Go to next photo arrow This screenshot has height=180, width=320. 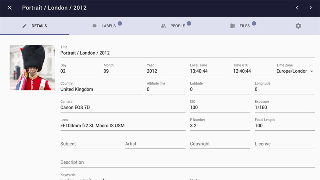click(310, 8)
